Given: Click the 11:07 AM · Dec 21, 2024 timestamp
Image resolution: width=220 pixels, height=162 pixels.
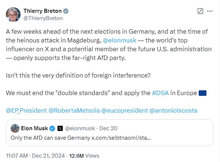Looking at the screenshot, I should tap(35, 155).
